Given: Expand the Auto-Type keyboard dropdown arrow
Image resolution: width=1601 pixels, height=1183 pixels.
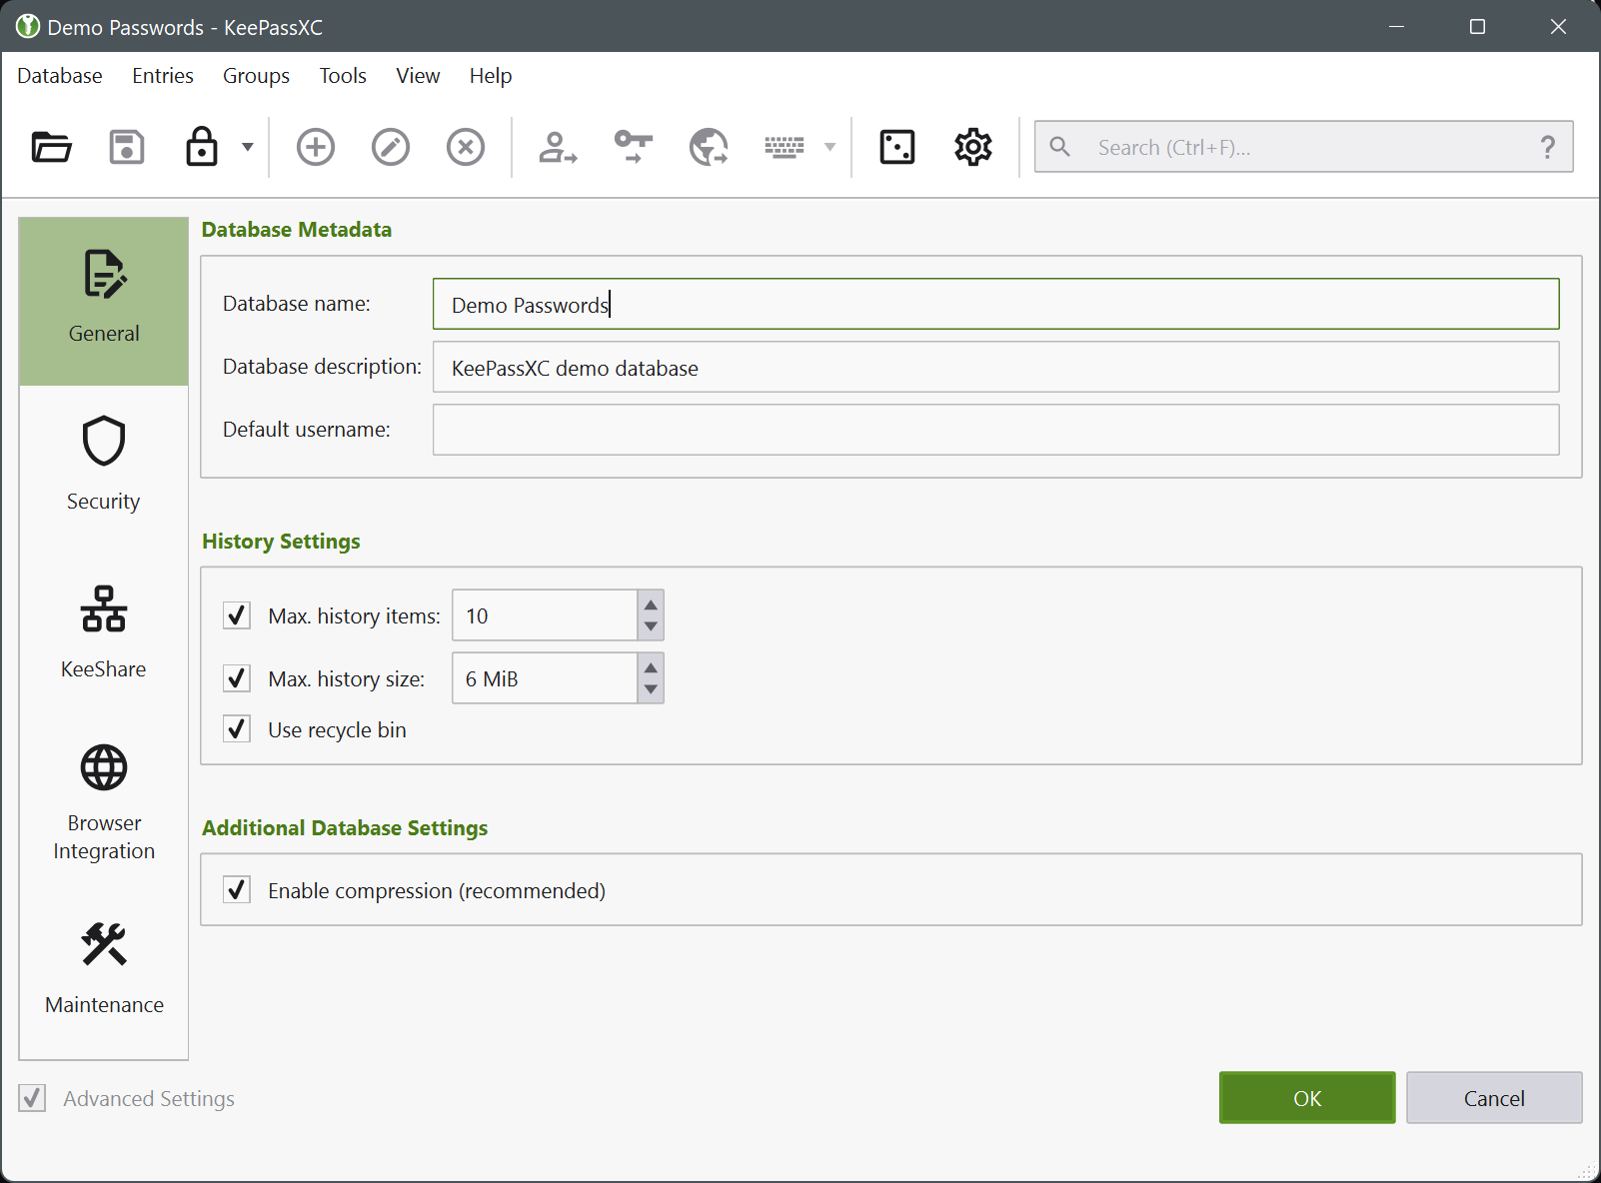Looking at the screenshot, I should (829, 147).
